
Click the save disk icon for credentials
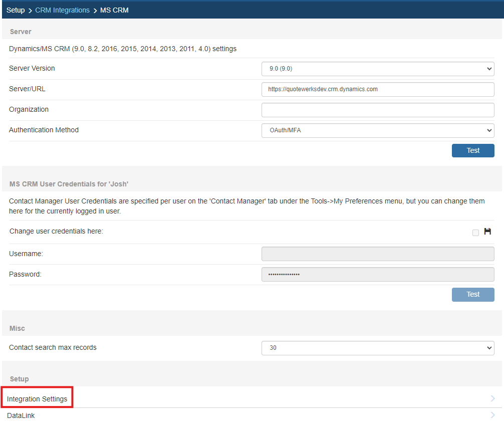(487, 232)
